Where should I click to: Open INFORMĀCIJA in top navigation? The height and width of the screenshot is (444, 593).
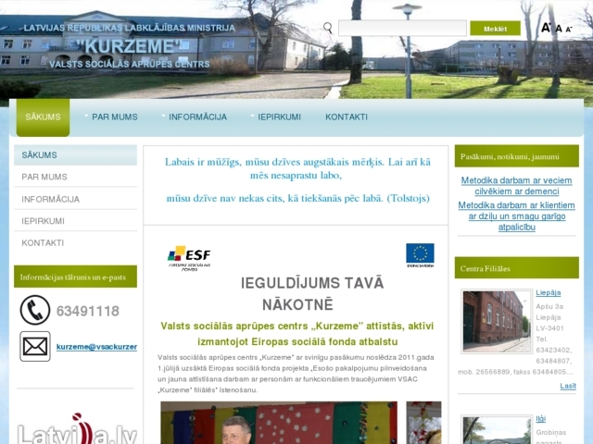click(197, 117)
